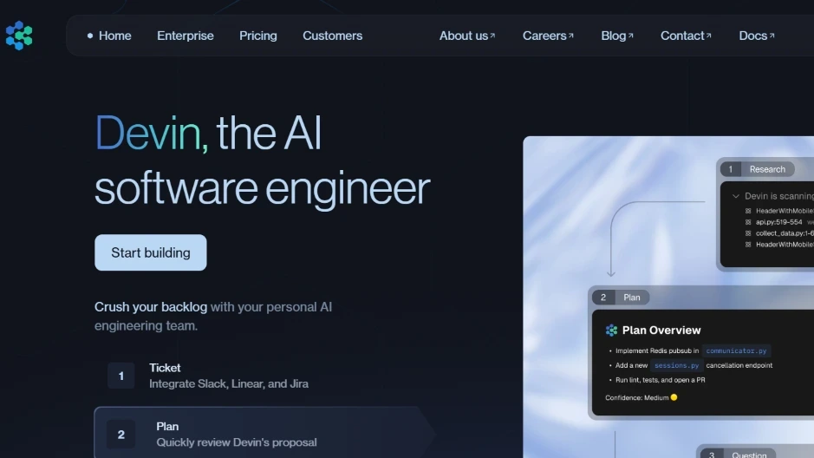Open the Pricing page

point(258,36)
